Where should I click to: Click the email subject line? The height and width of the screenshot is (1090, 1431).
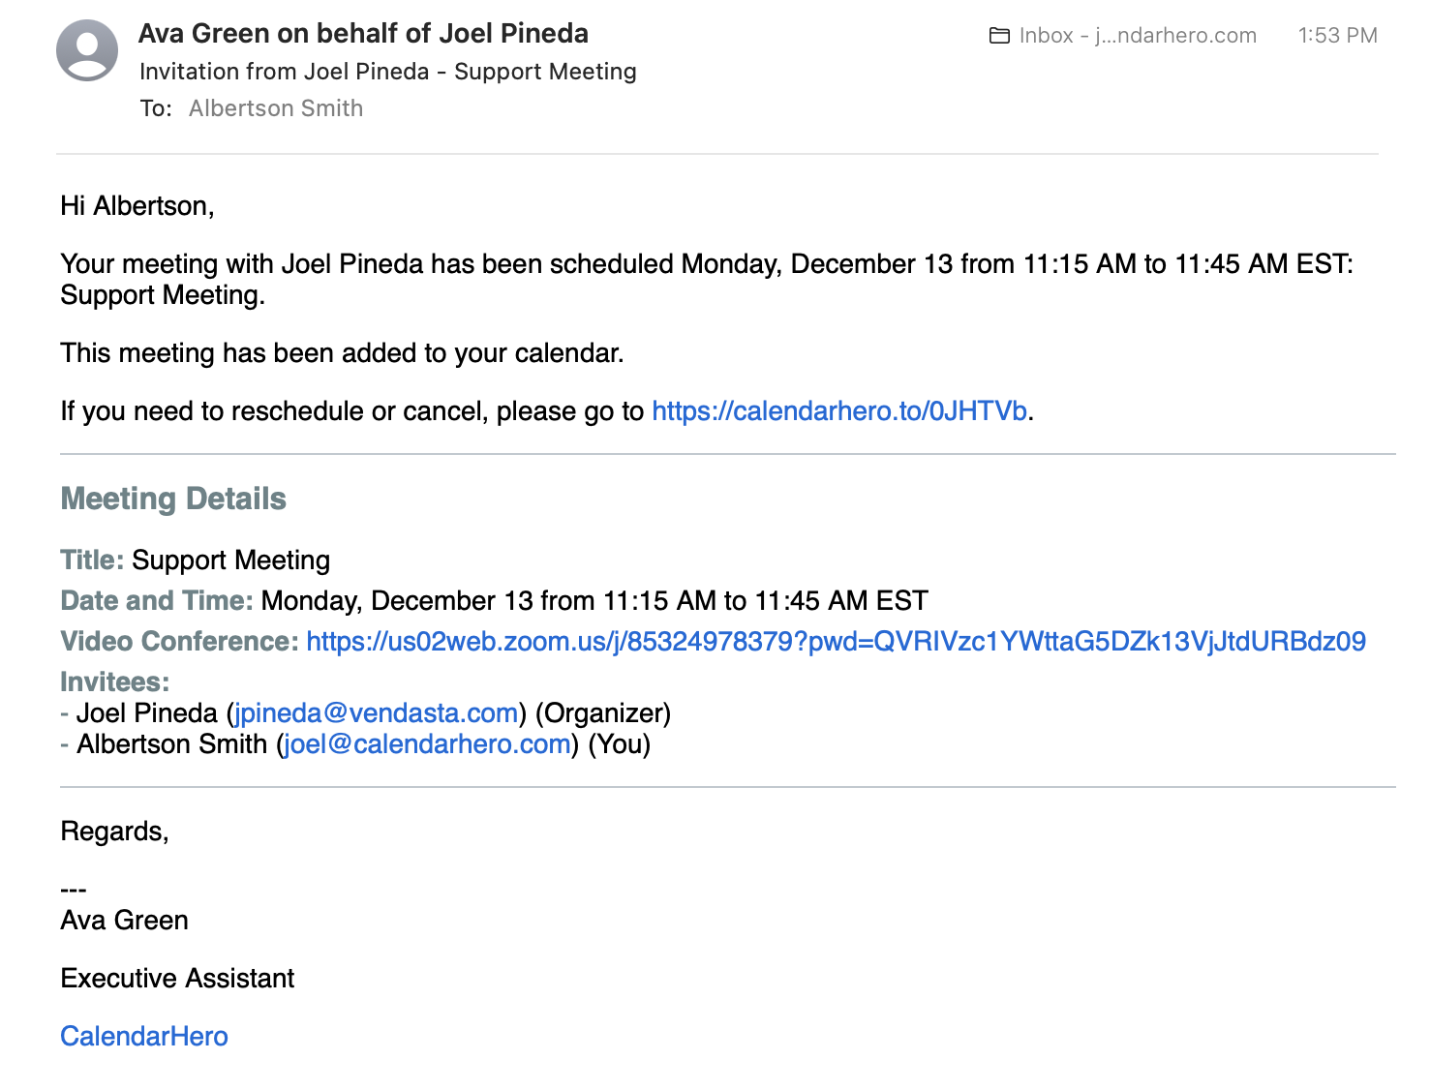[388, 72]
